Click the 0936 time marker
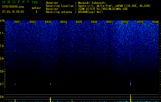 click(x=94, y=22)
